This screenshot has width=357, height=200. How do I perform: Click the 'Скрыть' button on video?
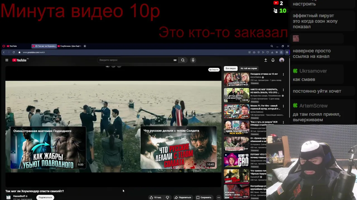pos(214,70)
